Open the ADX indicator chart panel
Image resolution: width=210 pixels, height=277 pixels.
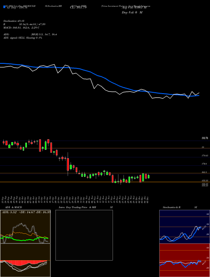[x=25, y=227]
